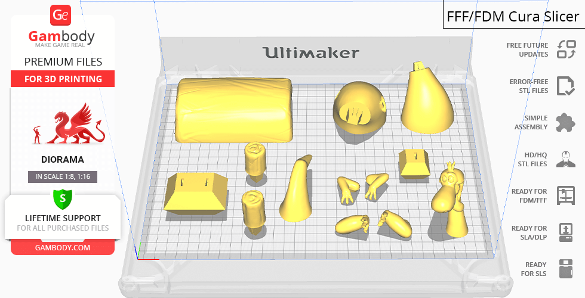Select the cone-shaped body model
Viewport: 585px width, 298px height.
click(426, 101)
